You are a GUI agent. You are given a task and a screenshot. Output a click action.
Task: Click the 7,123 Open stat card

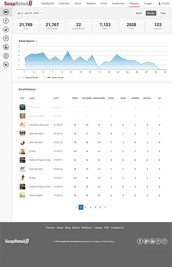click(105, 26)
